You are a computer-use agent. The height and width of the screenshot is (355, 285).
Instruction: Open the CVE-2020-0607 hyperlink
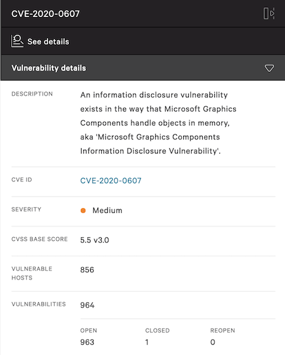tap(111, 180)
